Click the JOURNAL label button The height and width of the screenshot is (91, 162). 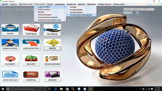pos(31,80)
